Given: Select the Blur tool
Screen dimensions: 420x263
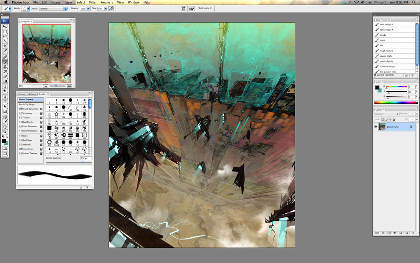Looking at the screenshot, I should 5,86.
